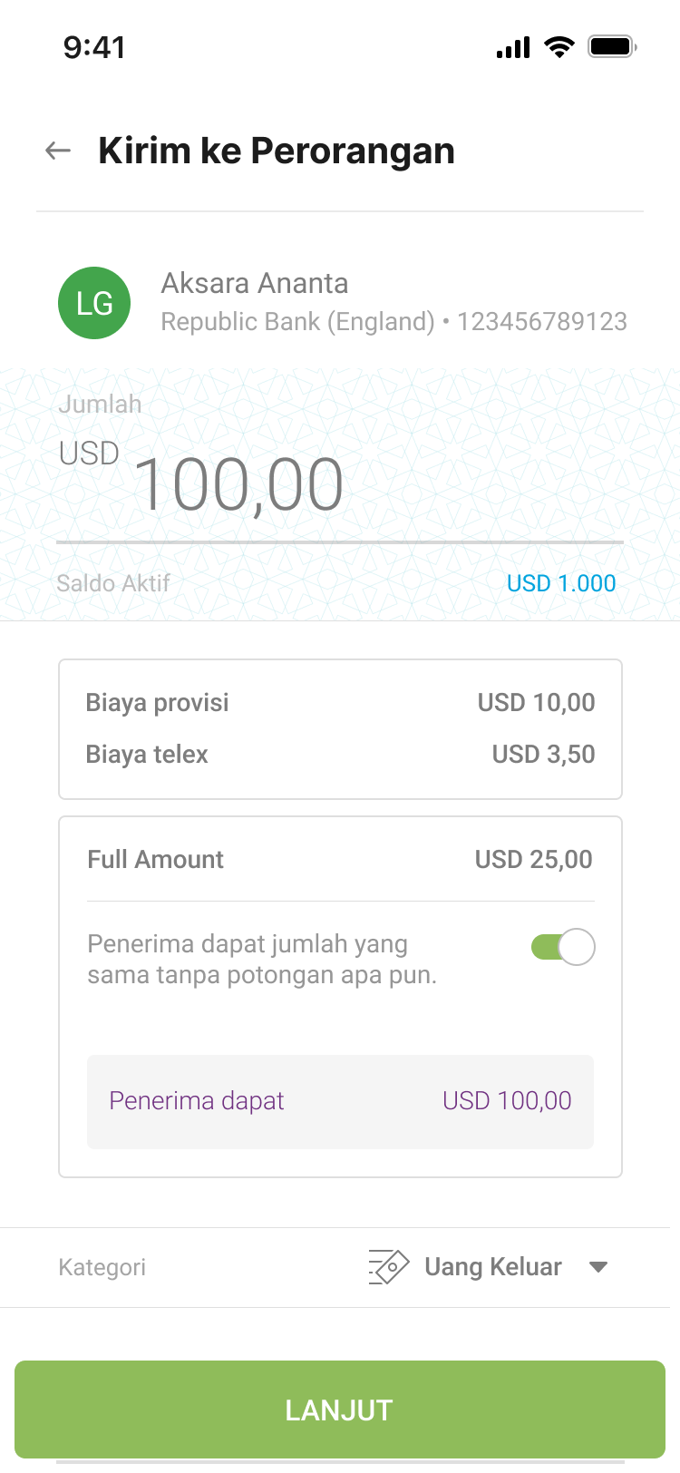Tap the back arrow icon
This screenshot has height=1473, width=680.
[58, 151]
